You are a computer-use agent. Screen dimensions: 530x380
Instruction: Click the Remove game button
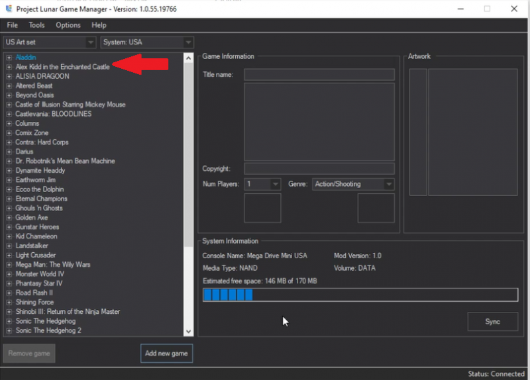click(29, 354)
